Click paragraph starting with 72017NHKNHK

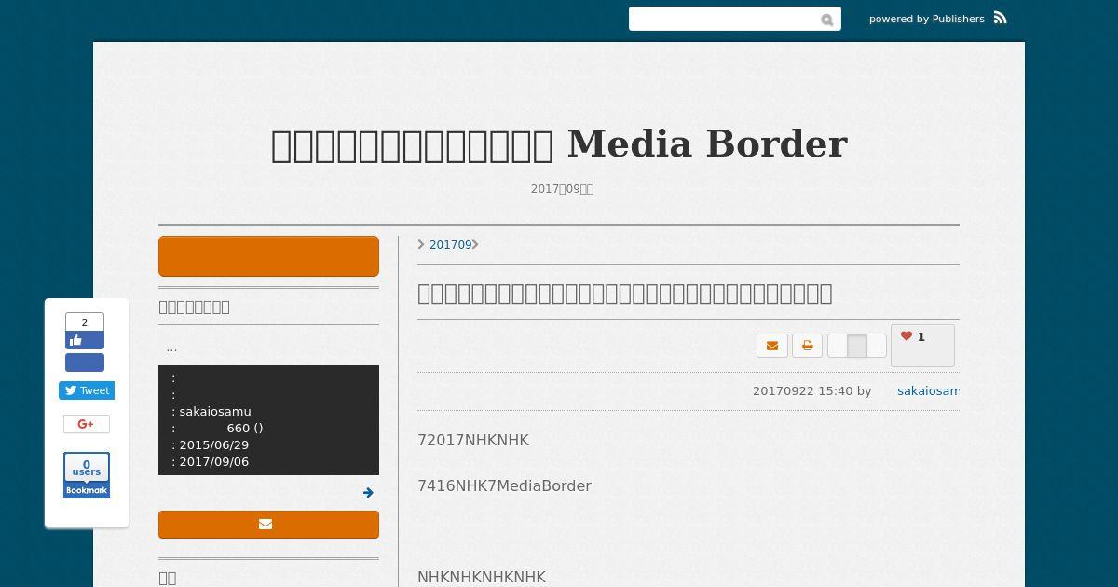click(x=473, y=440)
